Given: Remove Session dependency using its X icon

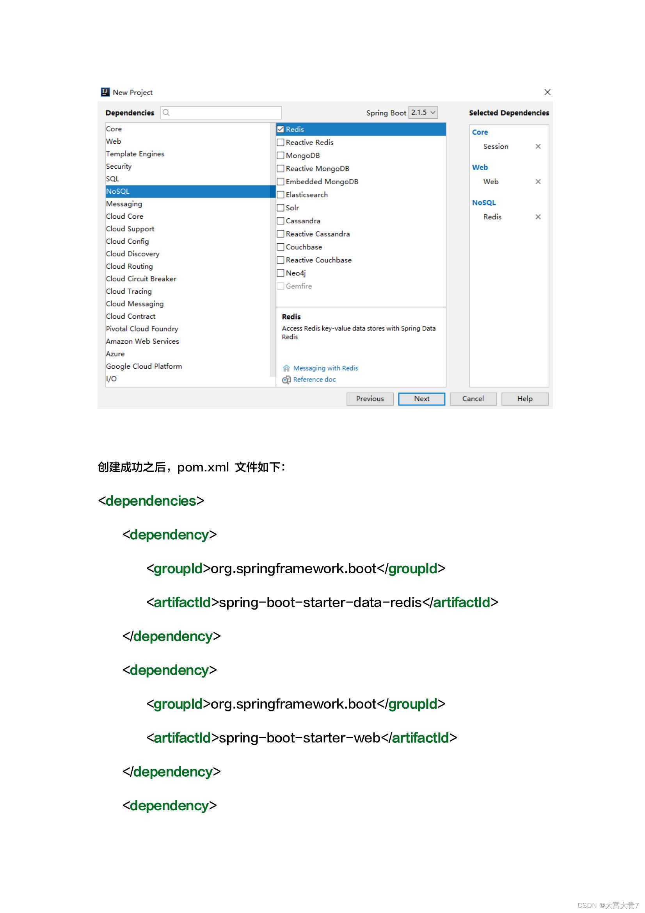Looking at the screenshot, I should click(538, 146).
